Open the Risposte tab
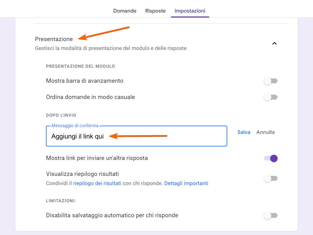Screen dimensions: 313x235 [155, 11]
